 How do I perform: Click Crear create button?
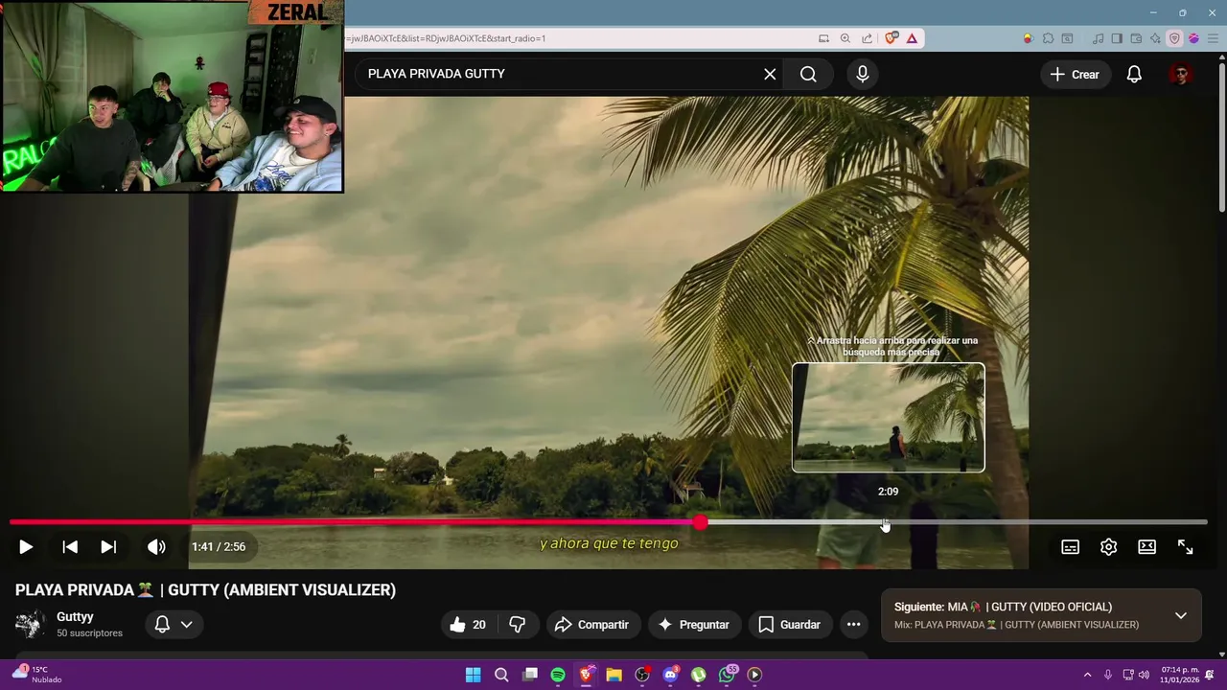click(x=1075, y=74)
